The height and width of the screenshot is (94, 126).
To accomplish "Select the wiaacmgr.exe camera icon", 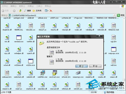I will click(x=78, y=73).
